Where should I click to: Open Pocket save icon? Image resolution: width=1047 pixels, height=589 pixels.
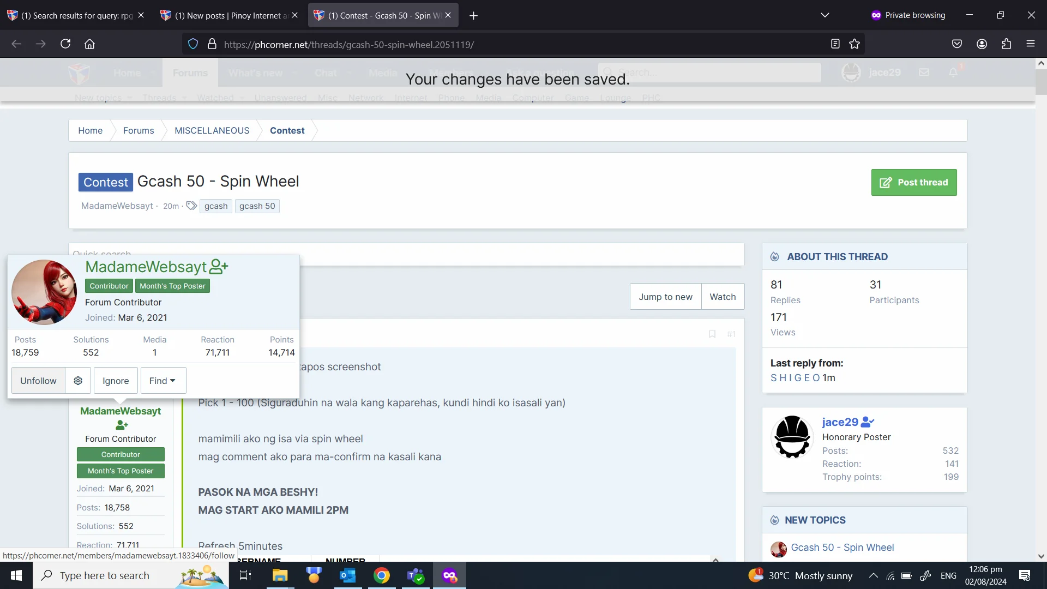[x=957, y=44]
